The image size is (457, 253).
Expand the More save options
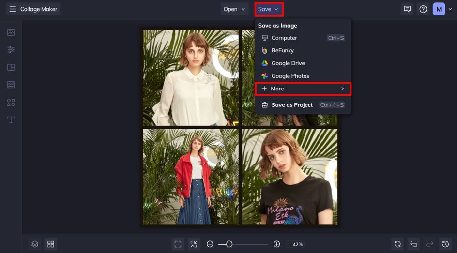[303, 89]
